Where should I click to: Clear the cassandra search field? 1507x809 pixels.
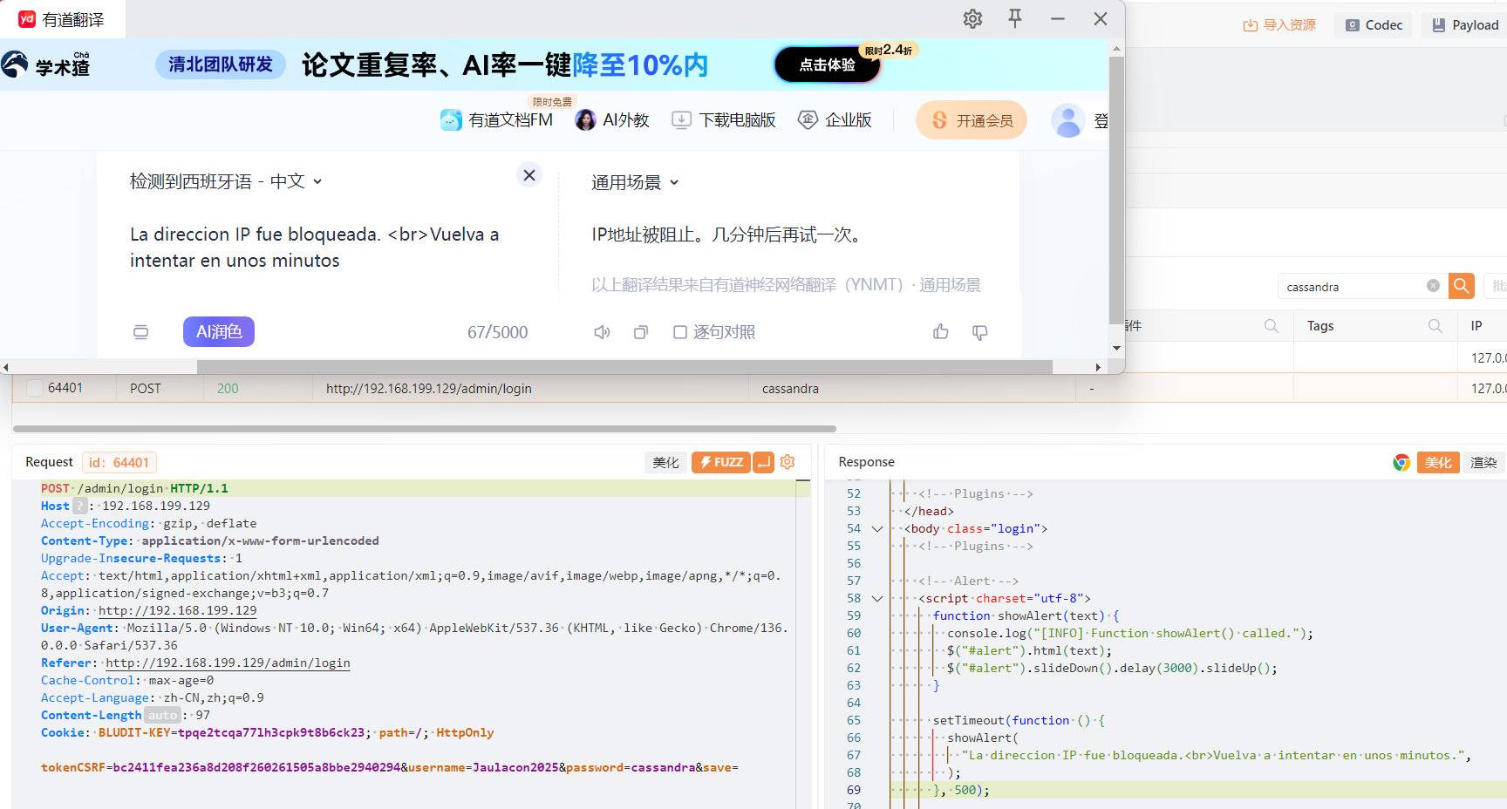(1433, 286)
